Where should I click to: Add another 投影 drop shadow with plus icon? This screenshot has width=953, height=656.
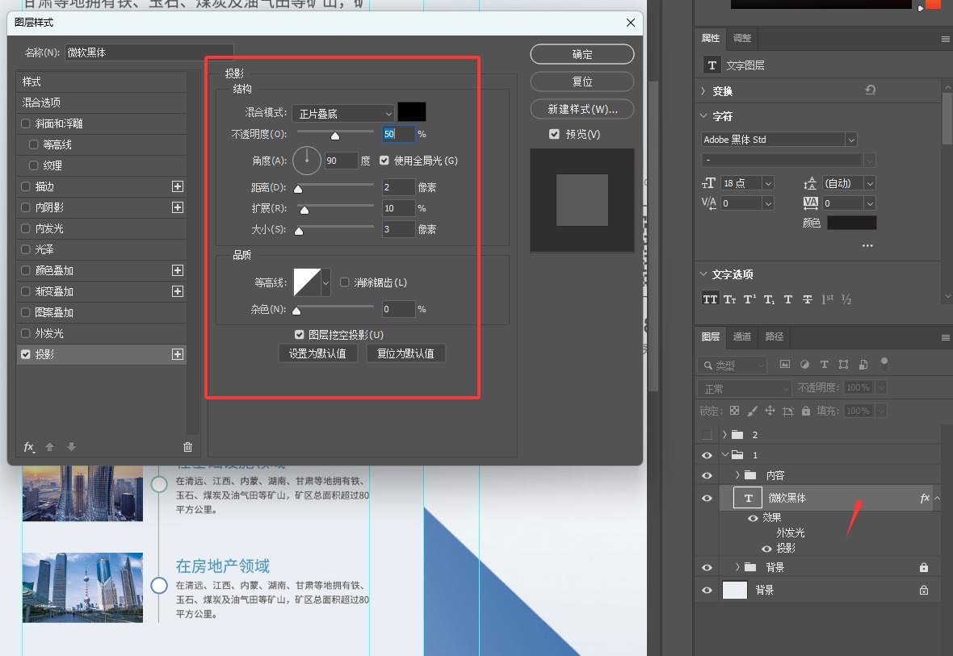(178, 354)
